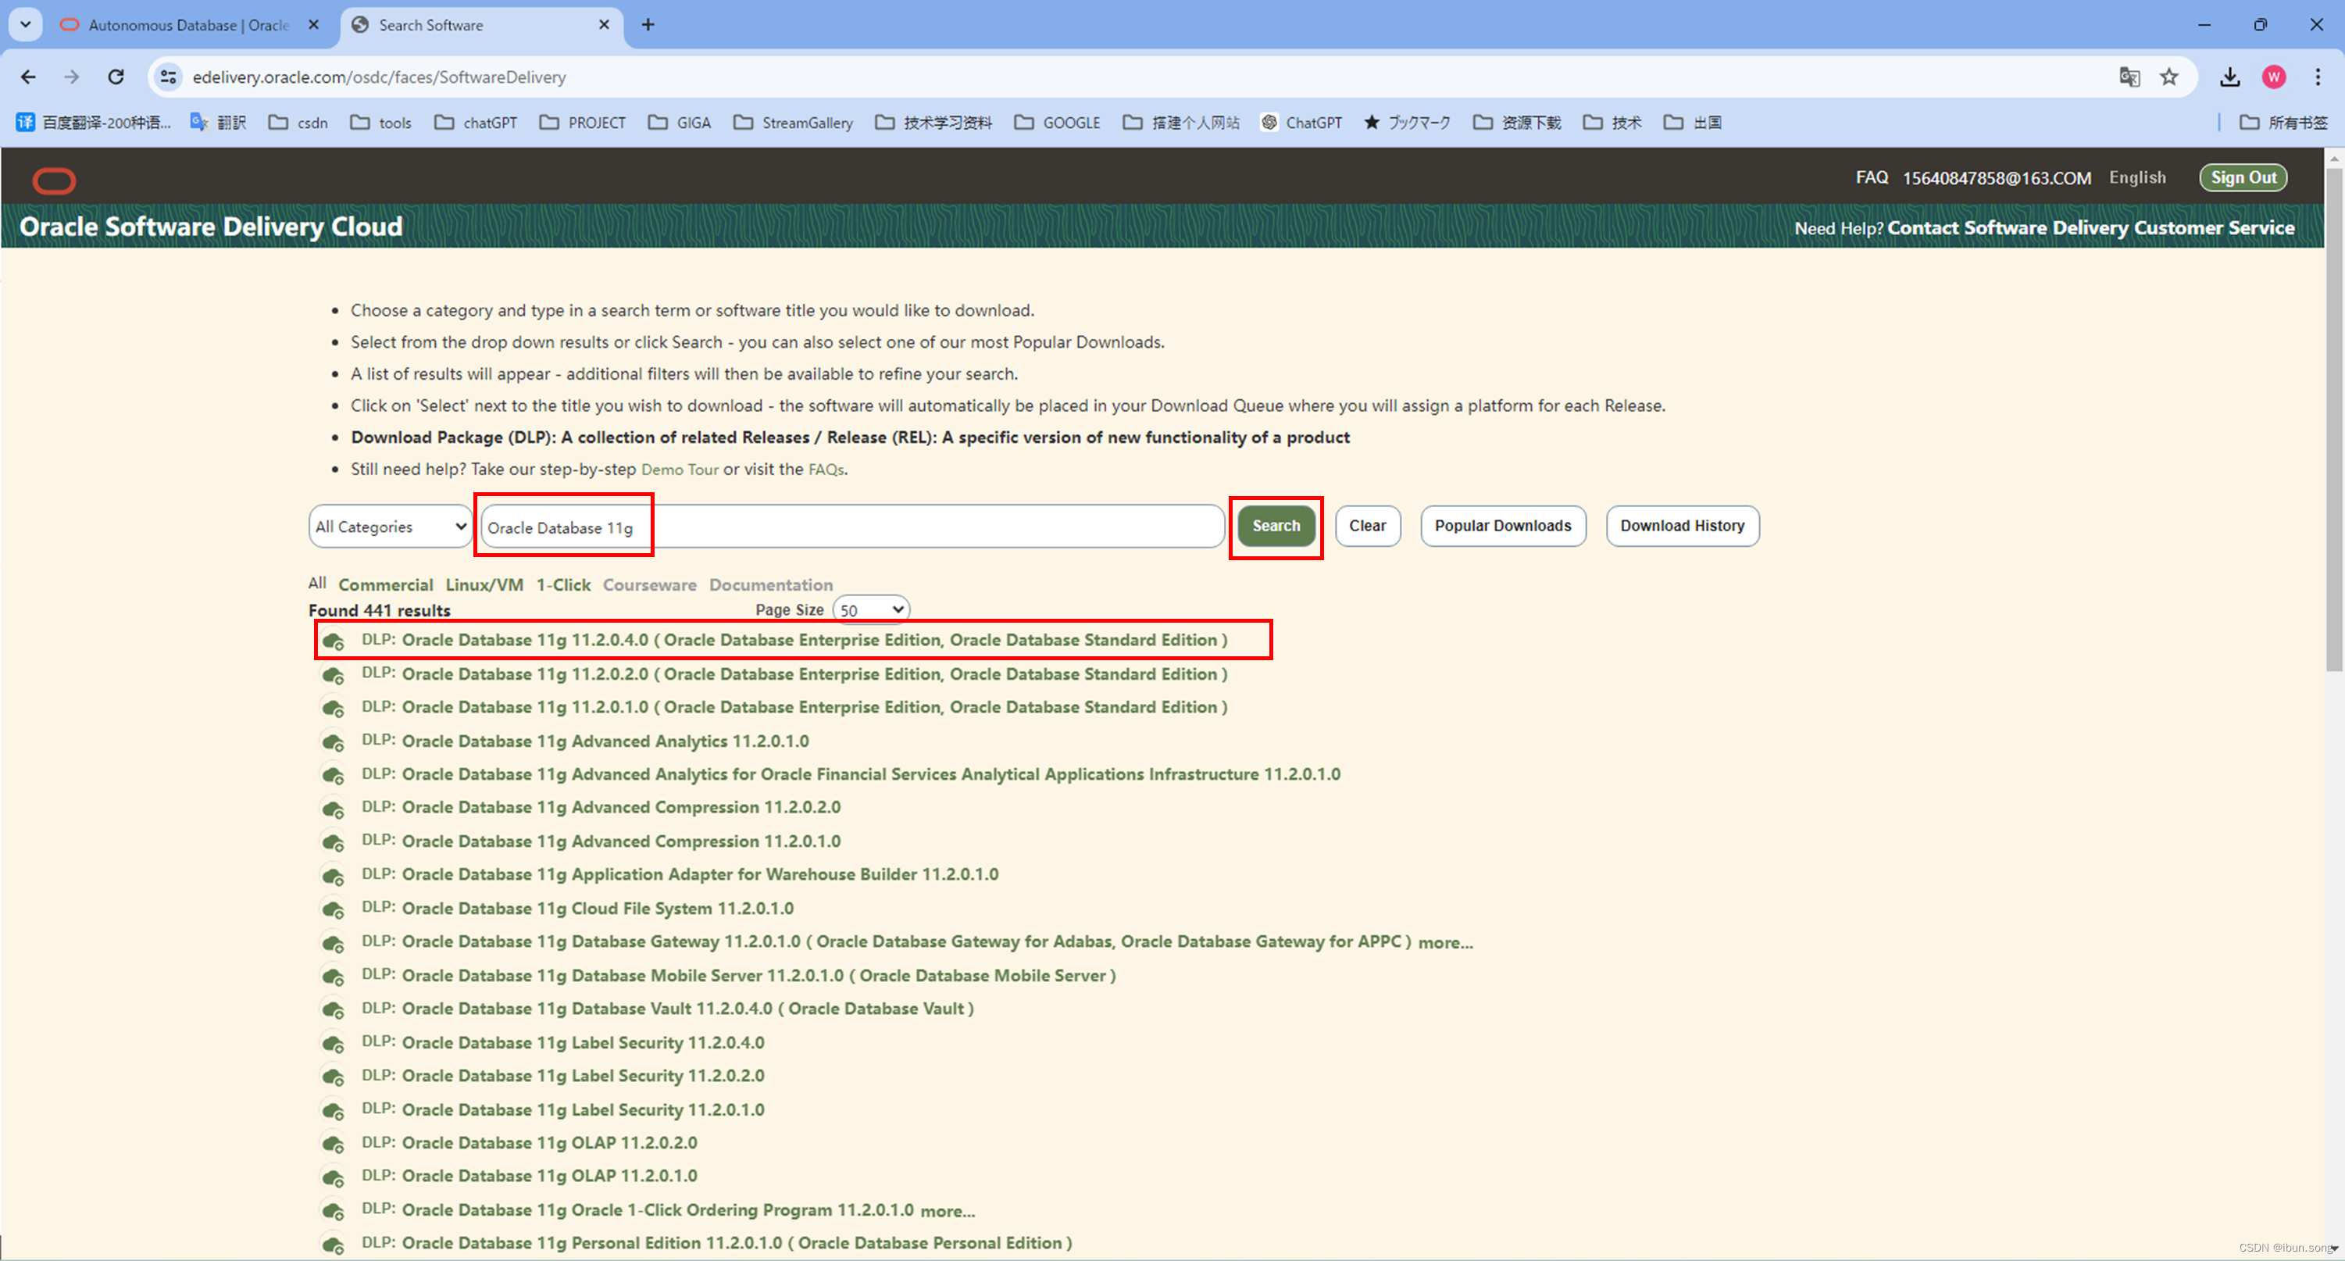Open Oracle Database 11g 11.2.0.1.0 Enterprise Edition link
Image resolution: width=2345 pixels, height=1261 pixels.
(814, 707)
